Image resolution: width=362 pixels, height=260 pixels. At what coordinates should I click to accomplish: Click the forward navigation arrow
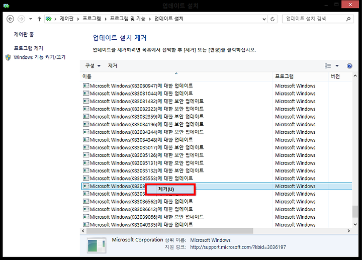point(21,19)
